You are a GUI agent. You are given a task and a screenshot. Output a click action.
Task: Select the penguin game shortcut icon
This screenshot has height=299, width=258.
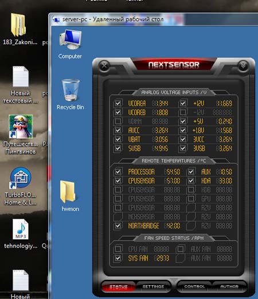21,127
